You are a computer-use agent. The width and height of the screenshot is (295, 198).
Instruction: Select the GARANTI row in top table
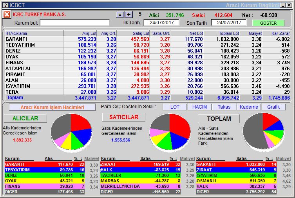[147, 39]
